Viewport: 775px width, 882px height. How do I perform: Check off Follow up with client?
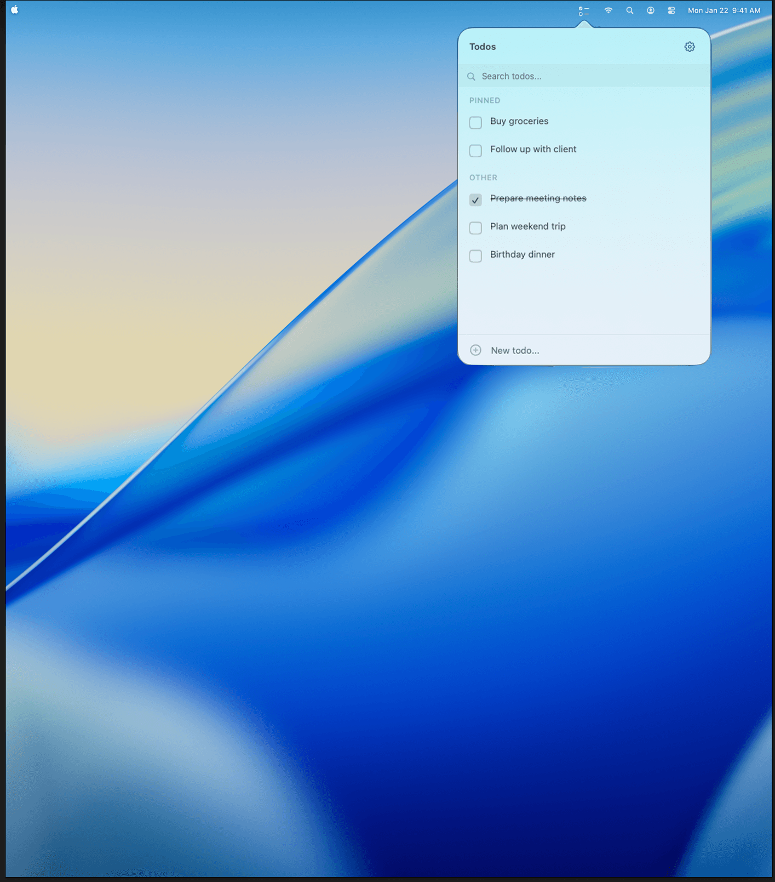click(475, 150)
